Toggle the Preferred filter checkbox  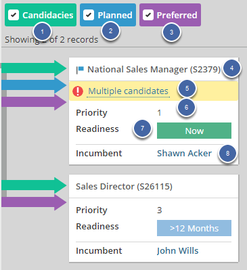[x=148, y=15]
